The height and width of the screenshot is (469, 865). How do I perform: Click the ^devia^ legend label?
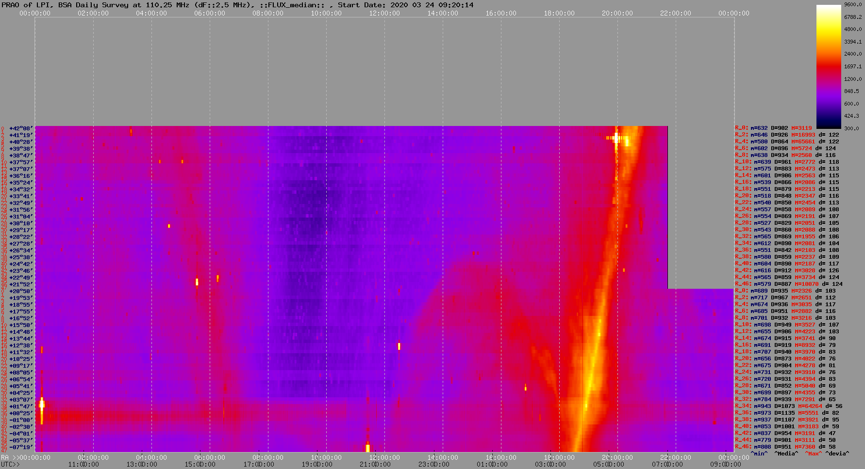[x=837, y=454]
